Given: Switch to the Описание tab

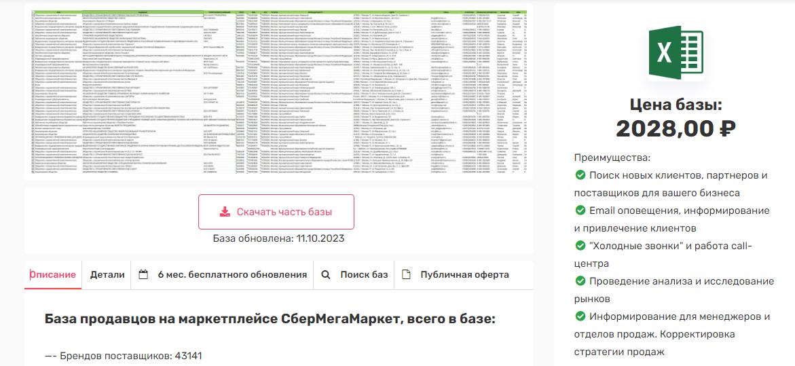Looking at the screenshot, I should pos(53,275).
